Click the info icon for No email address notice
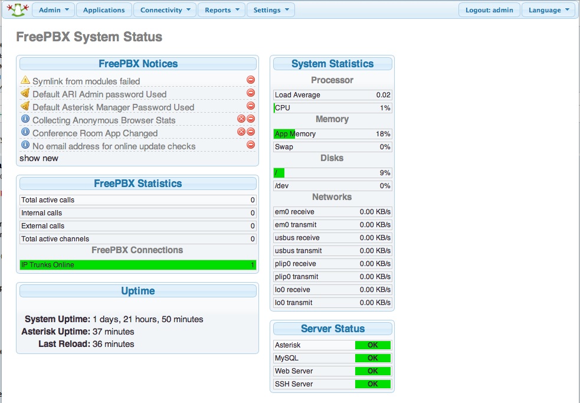The image size is (580, 403). 25,145
